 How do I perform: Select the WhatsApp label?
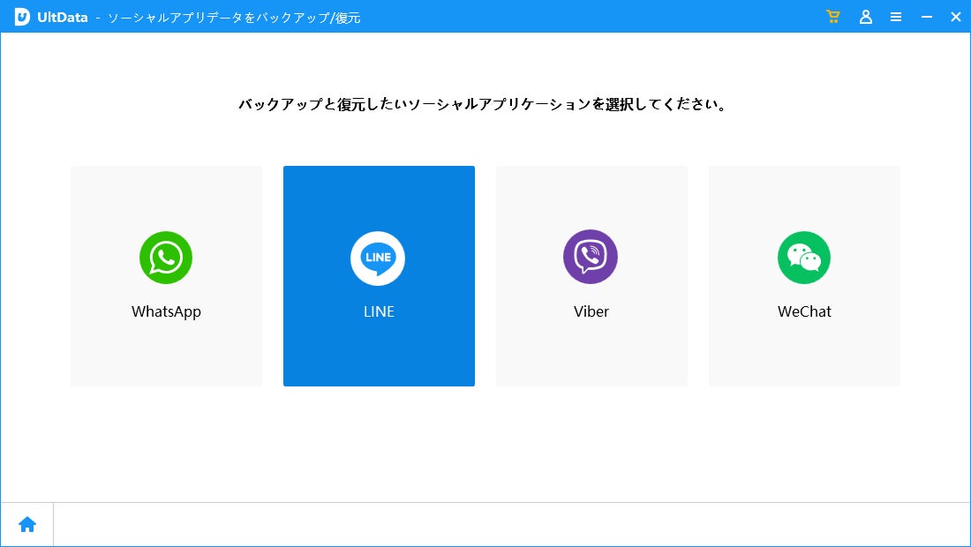[x=166, y=311]
